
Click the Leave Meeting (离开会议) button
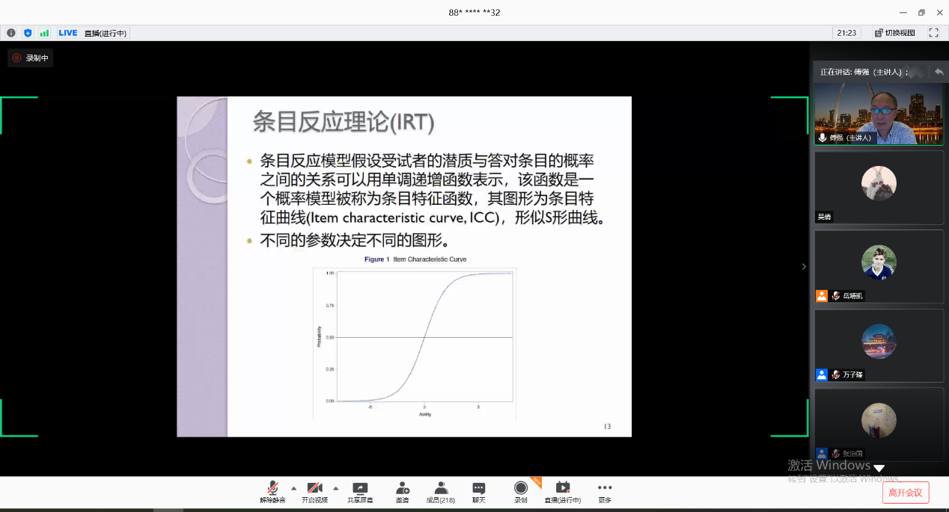906,493
